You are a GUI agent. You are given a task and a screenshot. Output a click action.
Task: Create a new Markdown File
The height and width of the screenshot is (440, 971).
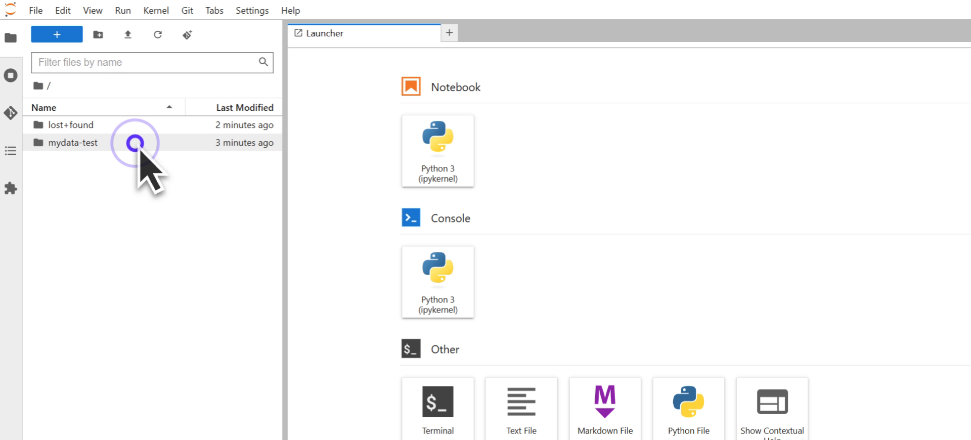coord(605,409)
